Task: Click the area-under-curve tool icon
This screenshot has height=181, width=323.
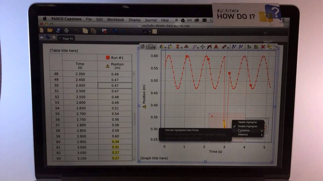Action: (186, 47)
